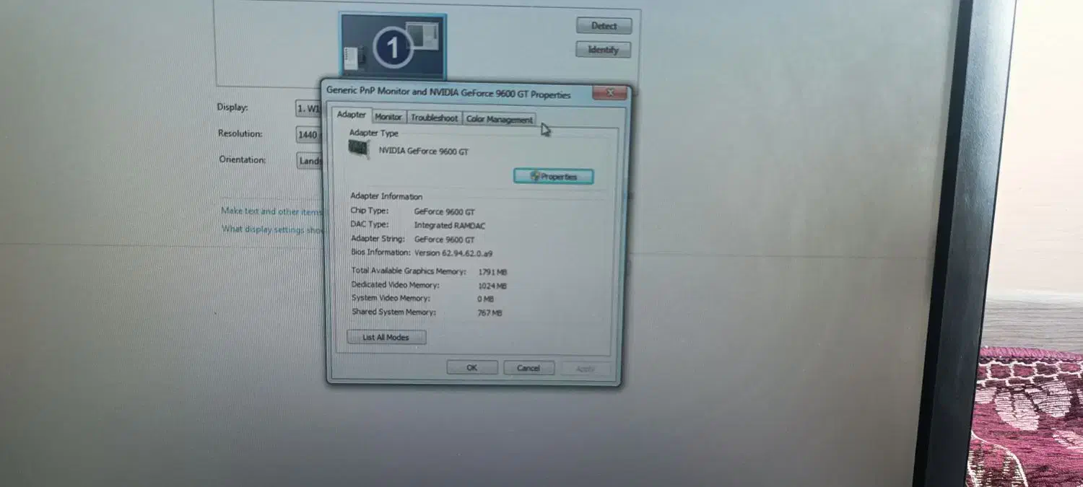Open 'Make text and other items' link

[x=271, y=211]
